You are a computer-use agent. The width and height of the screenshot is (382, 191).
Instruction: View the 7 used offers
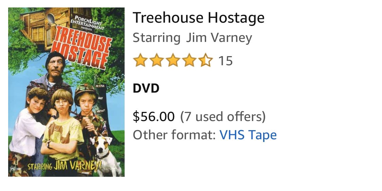point(223,117)
